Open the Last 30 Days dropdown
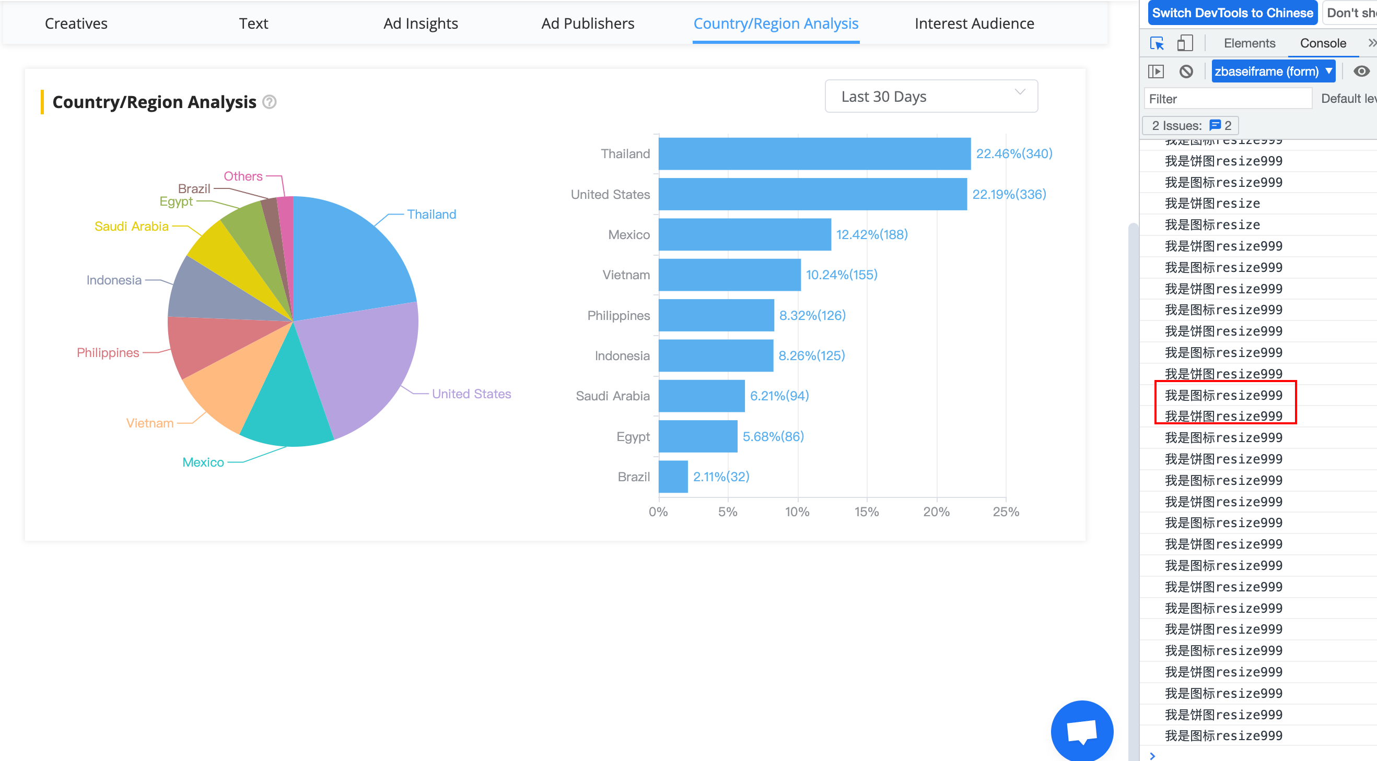Viewport: 1377px width, 761px height. pyautogui.click(x=931, y=97)
